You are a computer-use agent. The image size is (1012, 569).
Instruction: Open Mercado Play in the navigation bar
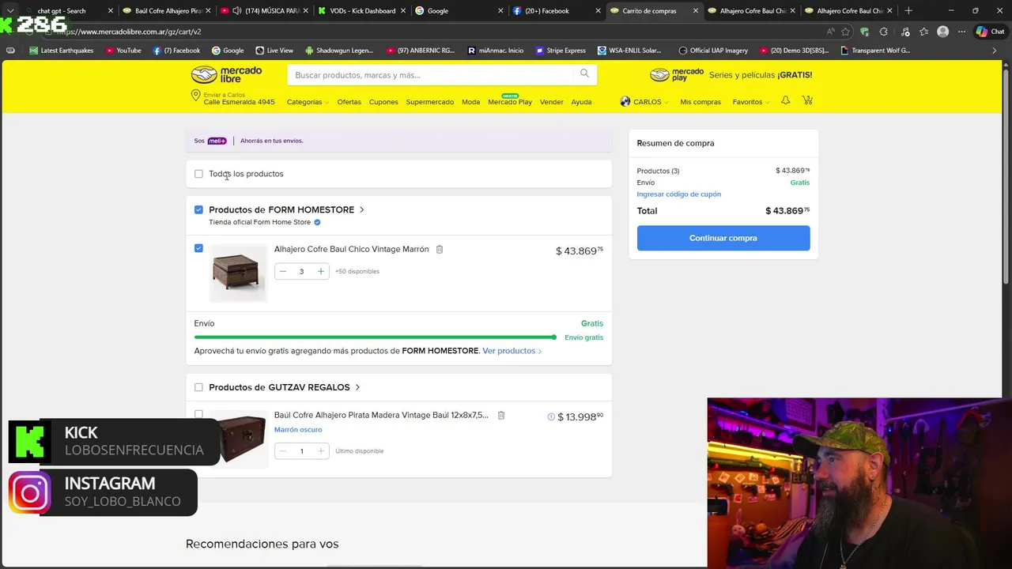tap(510, 102)
